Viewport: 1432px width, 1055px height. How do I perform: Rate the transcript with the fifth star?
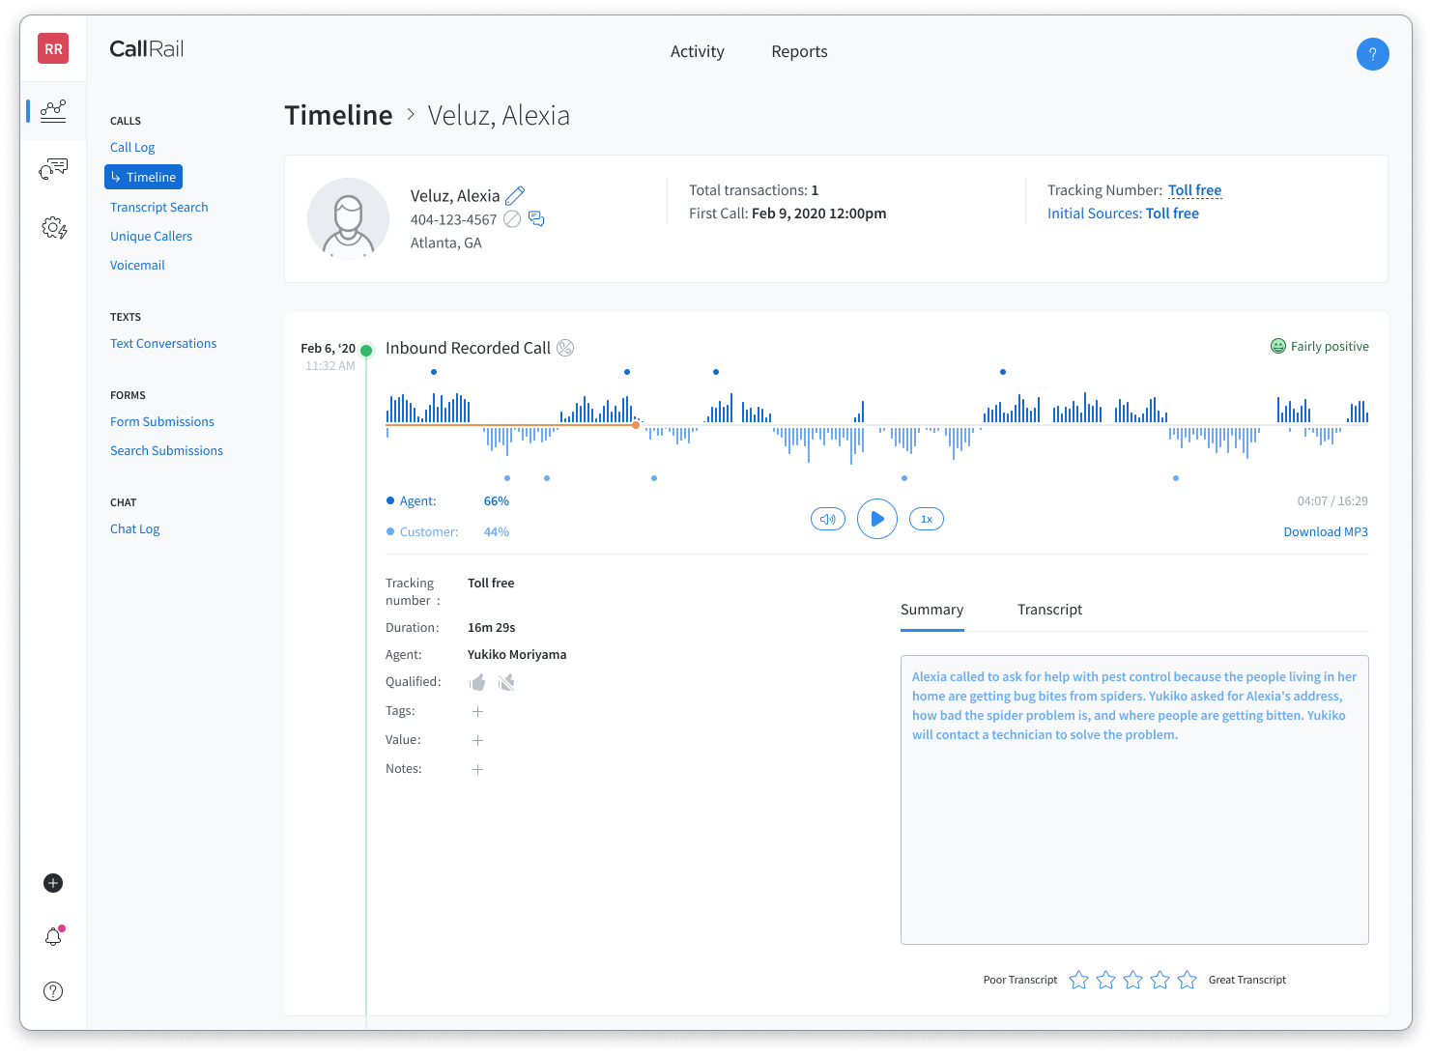(1187, 980)
